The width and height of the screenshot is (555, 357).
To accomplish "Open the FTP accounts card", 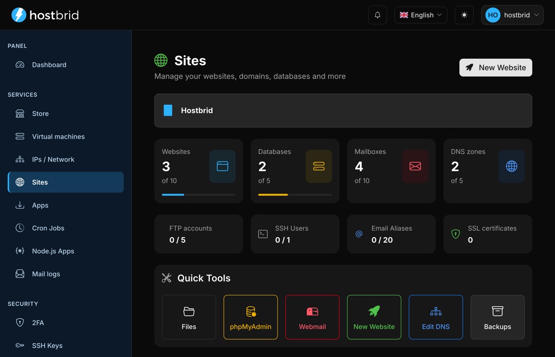I will [198, 234].
